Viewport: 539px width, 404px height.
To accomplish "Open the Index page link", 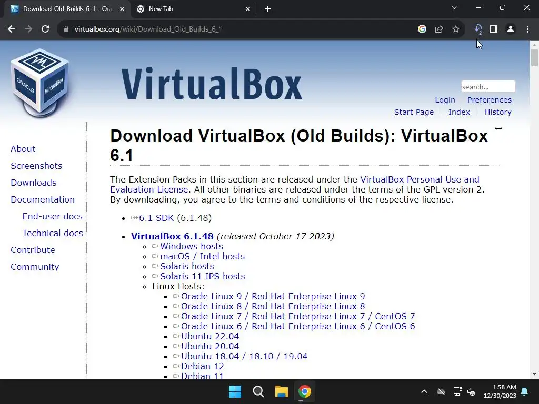I will tap(459, 112).
